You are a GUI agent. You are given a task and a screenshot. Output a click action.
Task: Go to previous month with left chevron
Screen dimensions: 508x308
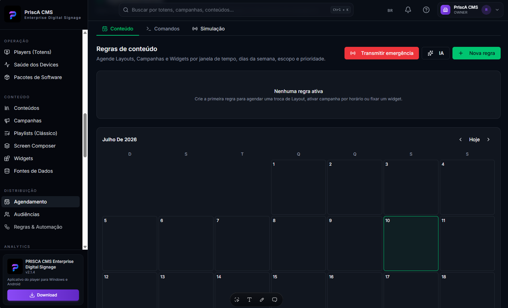click(x=460, y=139)
